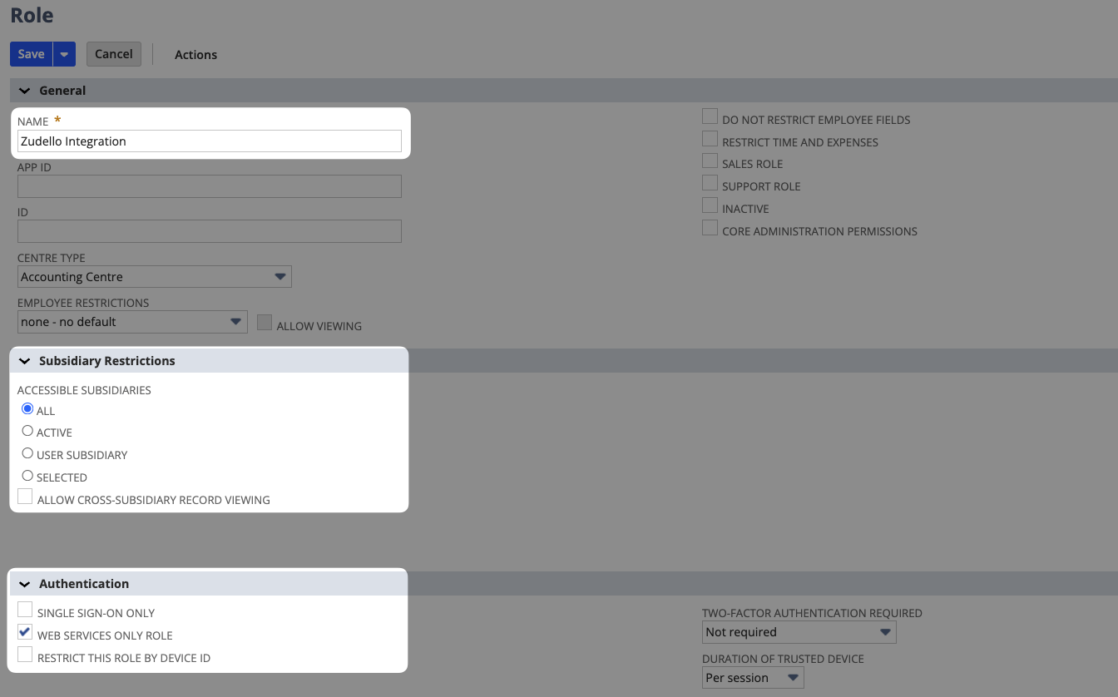Screen dimensions: 1118x697
Task: Open the Save button dropdown arrow
Action: [x=64, y=54]
